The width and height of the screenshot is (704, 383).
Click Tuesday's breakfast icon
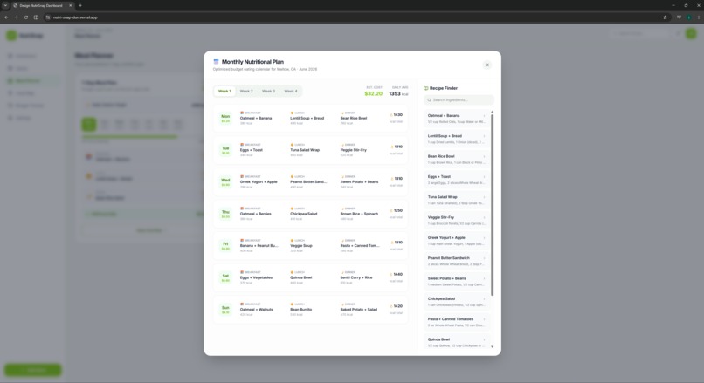tap(242, 145)
